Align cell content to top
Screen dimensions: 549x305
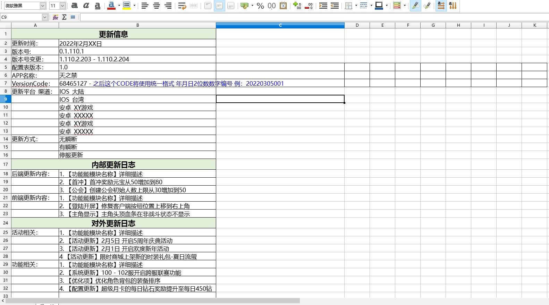tap(208, 6)
